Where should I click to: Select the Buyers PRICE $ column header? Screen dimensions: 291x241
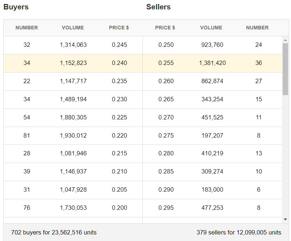[x=119, y=28]
